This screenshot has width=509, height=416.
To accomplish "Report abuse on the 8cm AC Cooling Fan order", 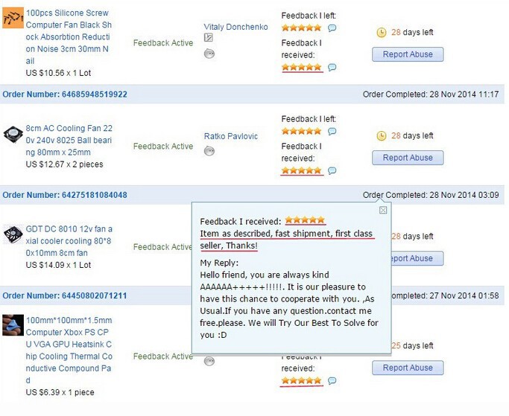I will coord(407,158).
